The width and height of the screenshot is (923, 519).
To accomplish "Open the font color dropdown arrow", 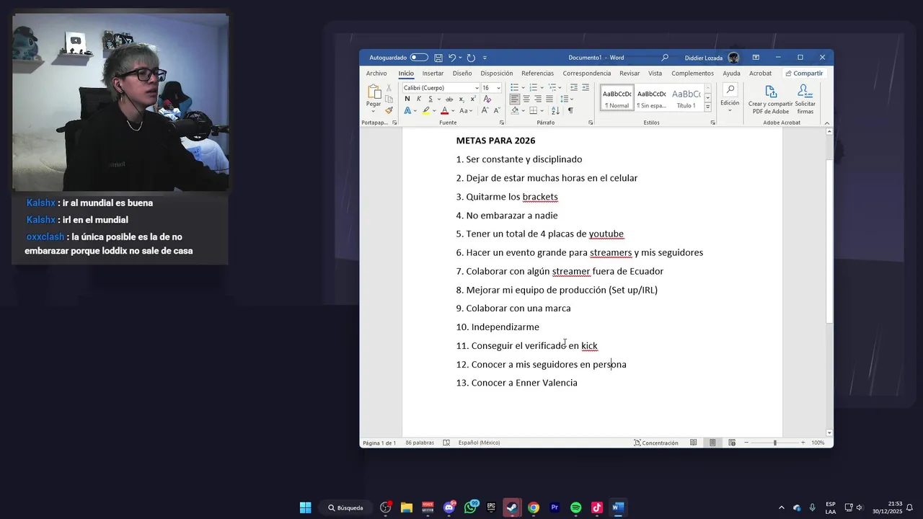I will 453,111.
